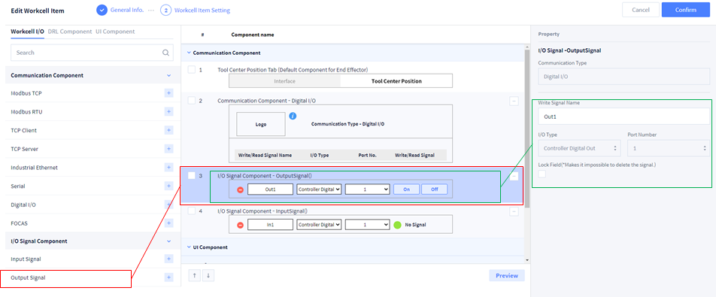Remove Out1 signal with red minus icon
The width and height of the screenshot is (716, 297).
240,189
